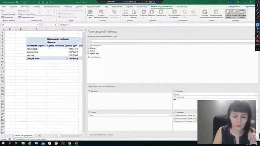Select the arrow cursor tool in annotation sidebar

(258, 5)
